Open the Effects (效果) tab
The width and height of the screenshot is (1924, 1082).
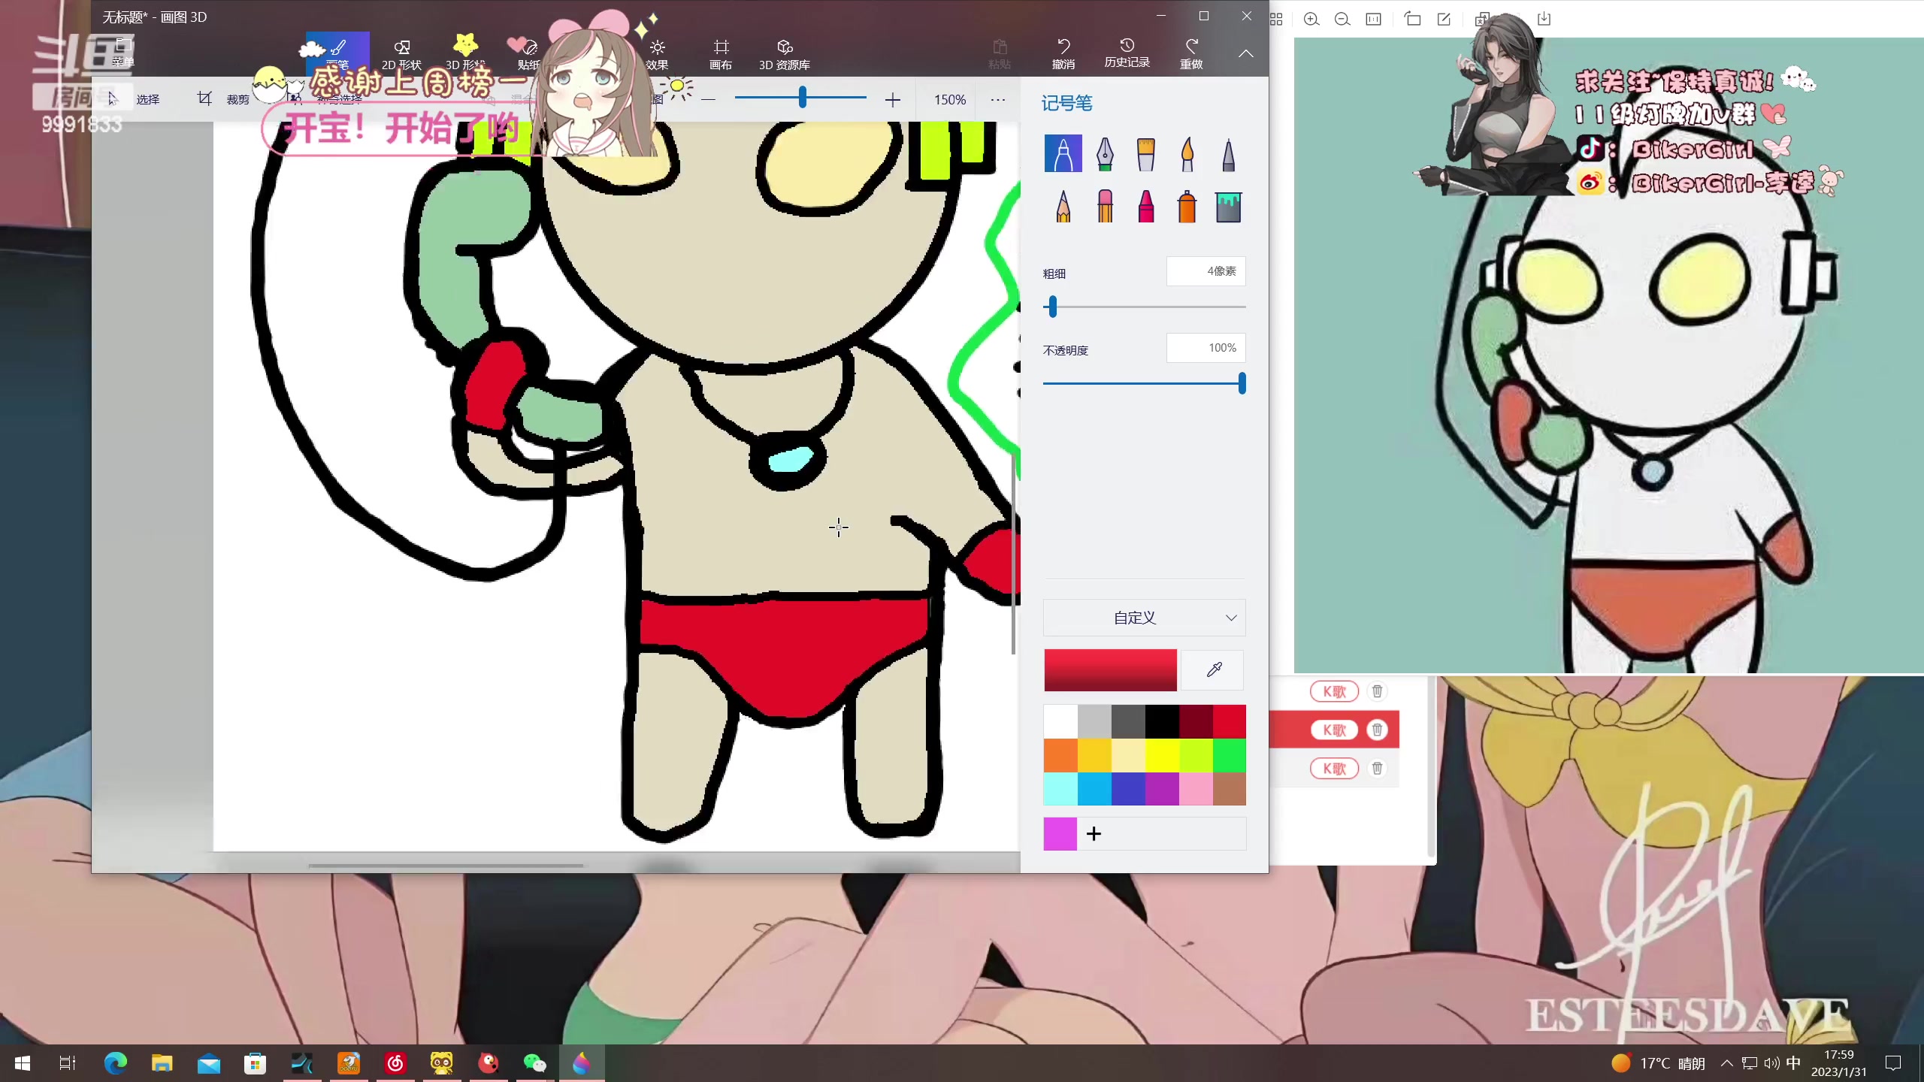(x=657, y=54)
